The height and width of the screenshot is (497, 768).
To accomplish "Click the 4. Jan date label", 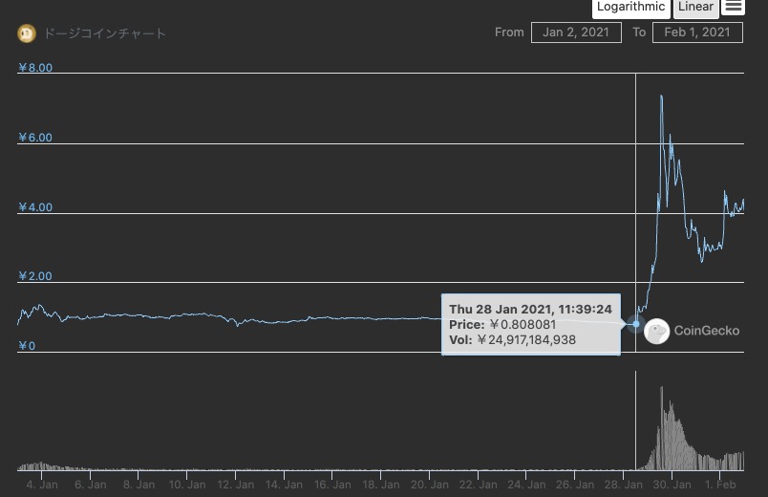I will pos(42,485).
